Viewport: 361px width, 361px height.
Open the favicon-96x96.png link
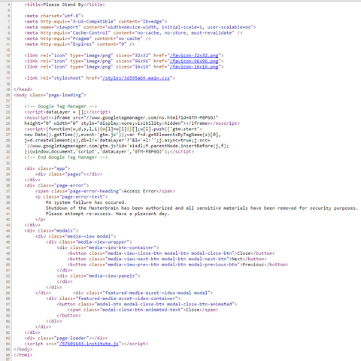click(194, 61)
